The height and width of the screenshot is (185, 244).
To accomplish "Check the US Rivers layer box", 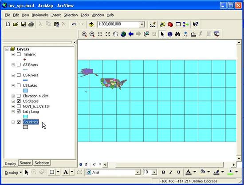I will [x=19, y=75].
